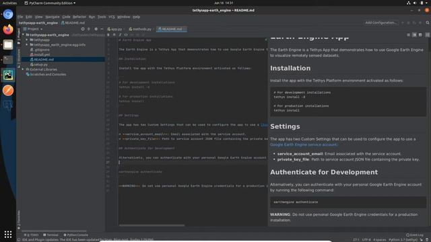
Task: Open Search Everywhere magnifier icon
Action: [x=428, y=22]
